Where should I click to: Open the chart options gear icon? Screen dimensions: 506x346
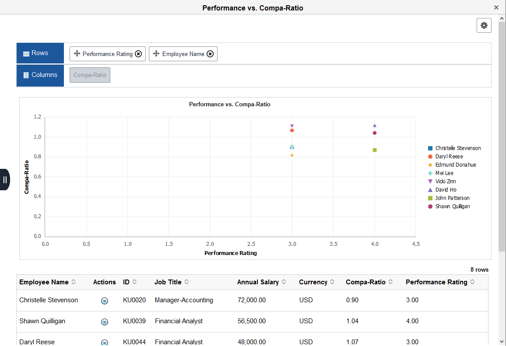click(x=484, y=25)
